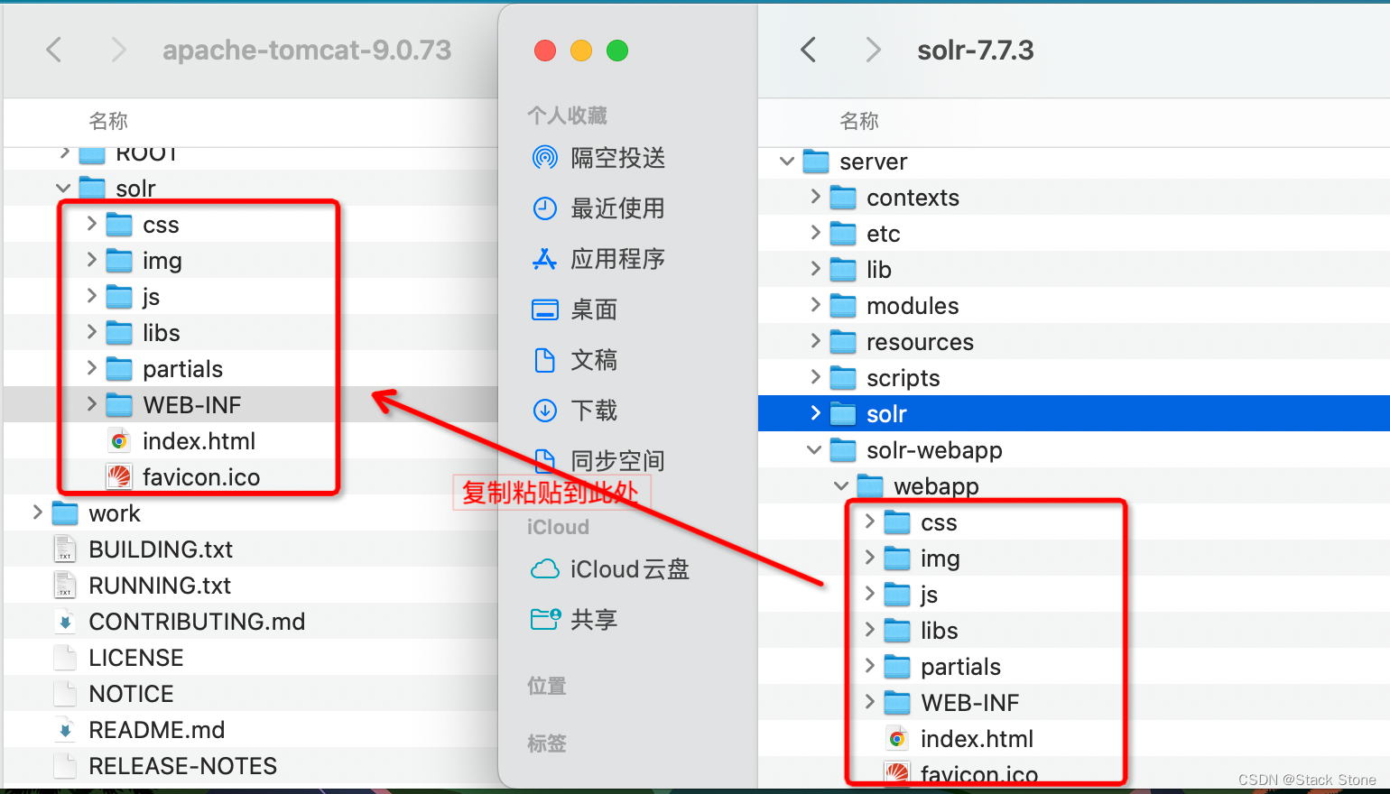Collapse the solr-webapp folder

click(x=814, y=449)
